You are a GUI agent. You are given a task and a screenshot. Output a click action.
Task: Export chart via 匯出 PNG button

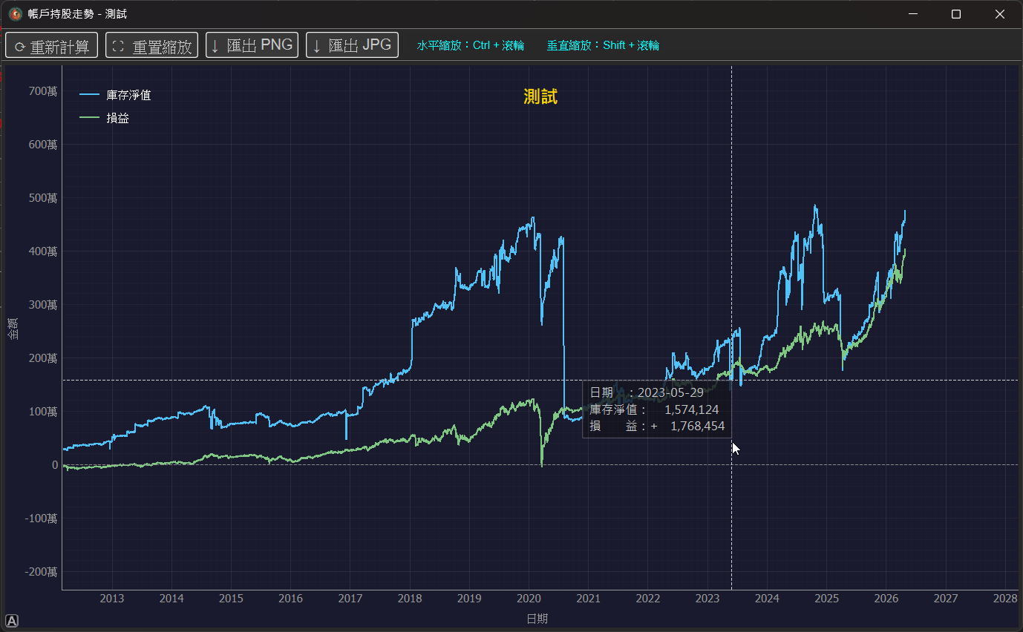252,45
